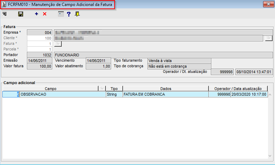Click the FUNCIONARIO portador name field
Viewport: 275px width, 165px height.
tap(163, 55)
